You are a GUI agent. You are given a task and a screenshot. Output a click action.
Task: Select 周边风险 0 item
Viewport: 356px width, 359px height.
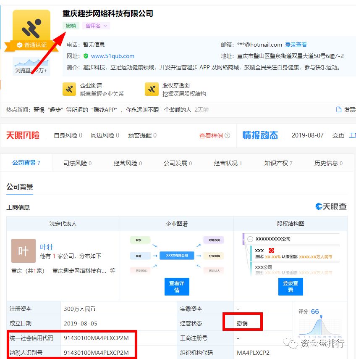click(x=105, y=135)
